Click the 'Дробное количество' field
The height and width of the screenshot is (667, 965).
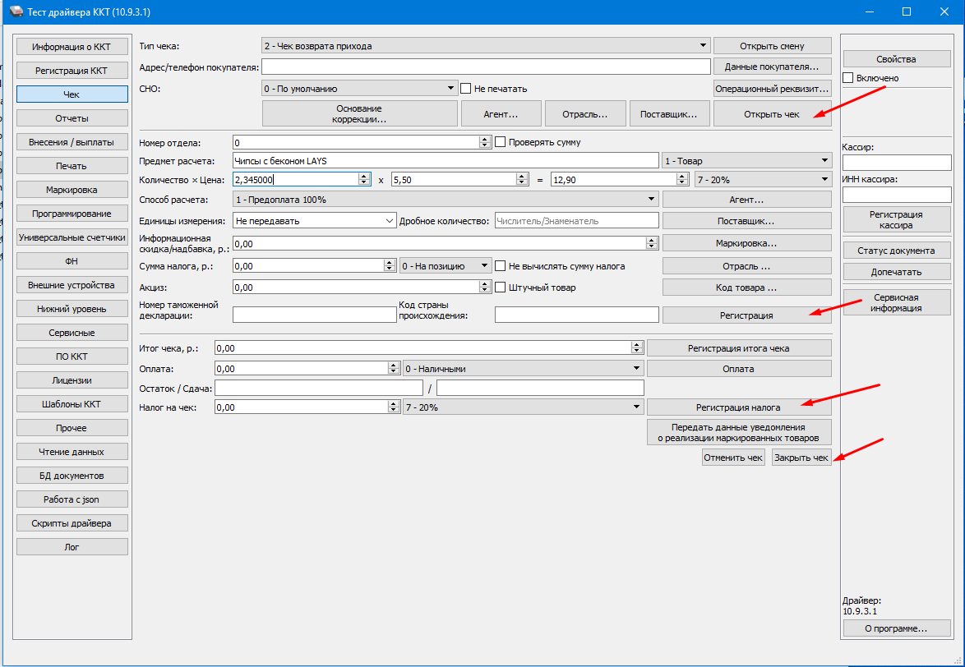click(x=577, y=221)
